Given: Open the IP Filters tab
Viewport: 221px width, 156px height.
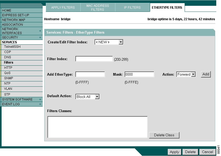Looking at the screenshot, I should coord(132,7).
